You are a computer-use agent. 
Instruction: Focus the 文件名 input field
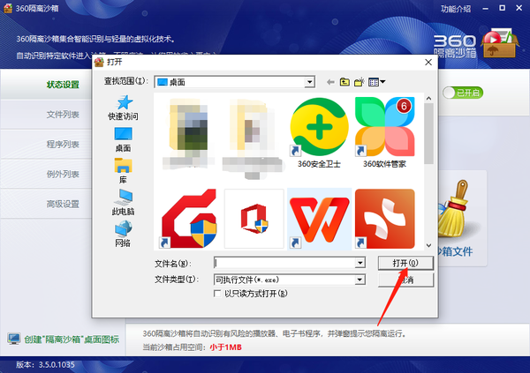coord(284,263)
